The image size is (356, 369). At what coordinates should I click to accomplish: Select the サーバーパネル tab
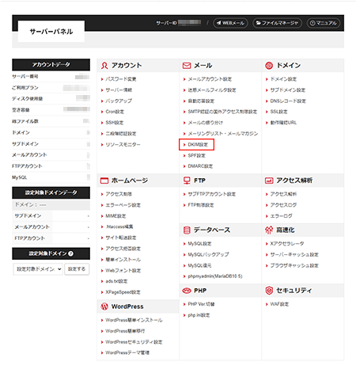click(x=51, y=32)
